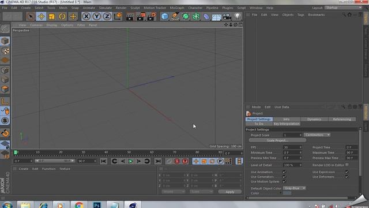The width and height of the screenshot is (369, 208).
Task: Open Attribute manager User Data menu
Action: (x=281, y=107)
